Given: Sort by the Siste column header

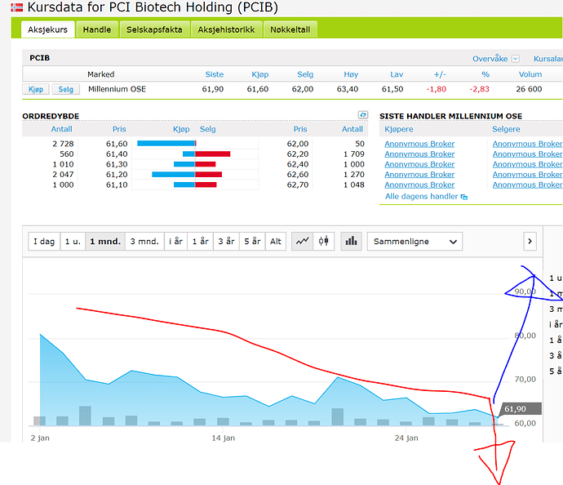Looking at the screenshot, I should point(215,74).
